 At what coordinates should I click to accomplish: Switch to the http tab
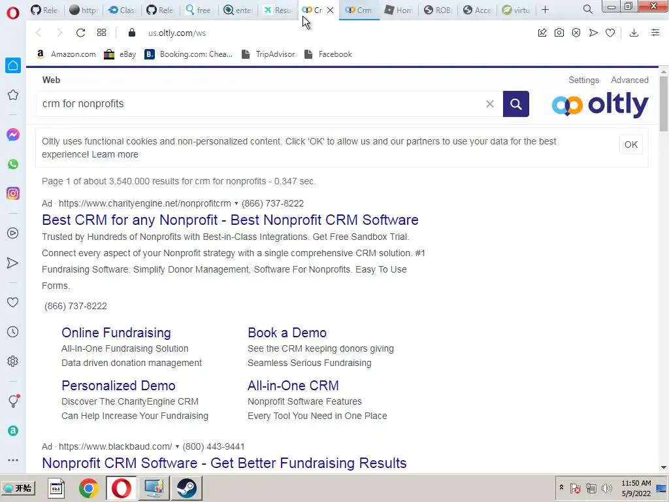point(84,10)
